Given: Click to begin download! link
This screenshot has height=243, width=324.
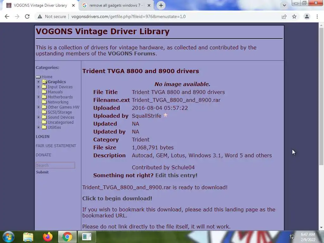Looking at the screenshot, I should [117, 198].
